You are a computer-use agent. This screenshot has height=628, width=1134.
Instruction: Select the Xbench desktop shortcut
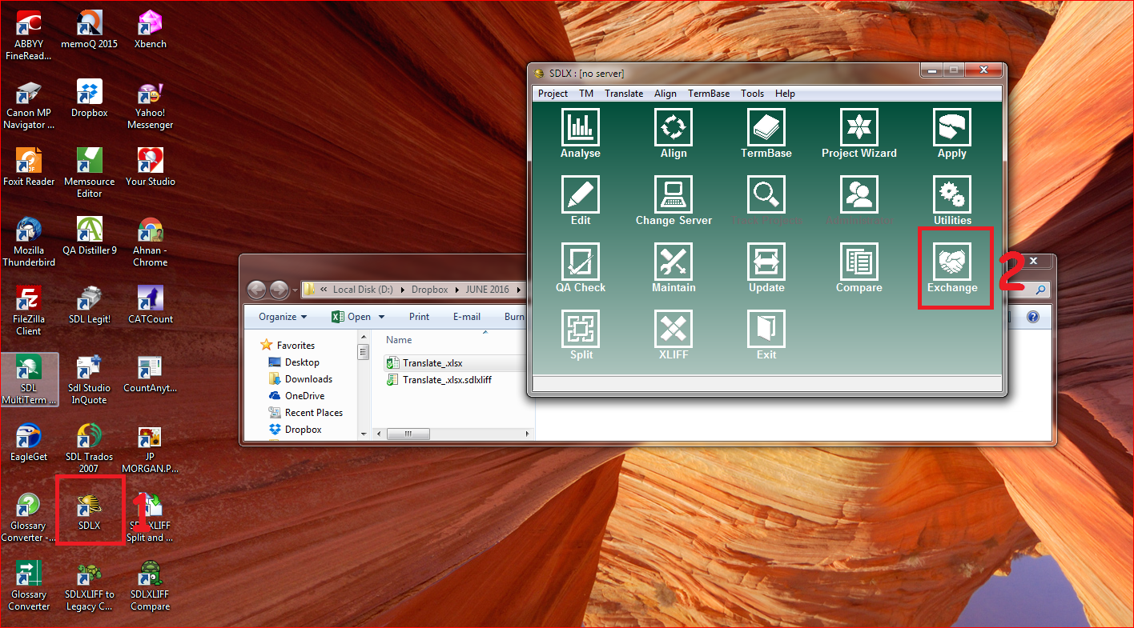[151, 30]
